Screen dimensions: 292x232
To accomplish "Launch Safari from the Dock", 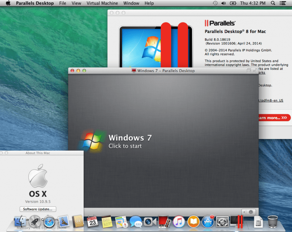I will pos(49,222).
